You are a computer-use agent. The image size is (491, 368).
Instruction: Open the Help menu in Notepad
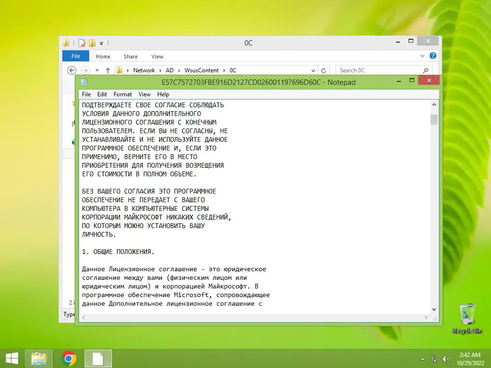tap(163, 94)
